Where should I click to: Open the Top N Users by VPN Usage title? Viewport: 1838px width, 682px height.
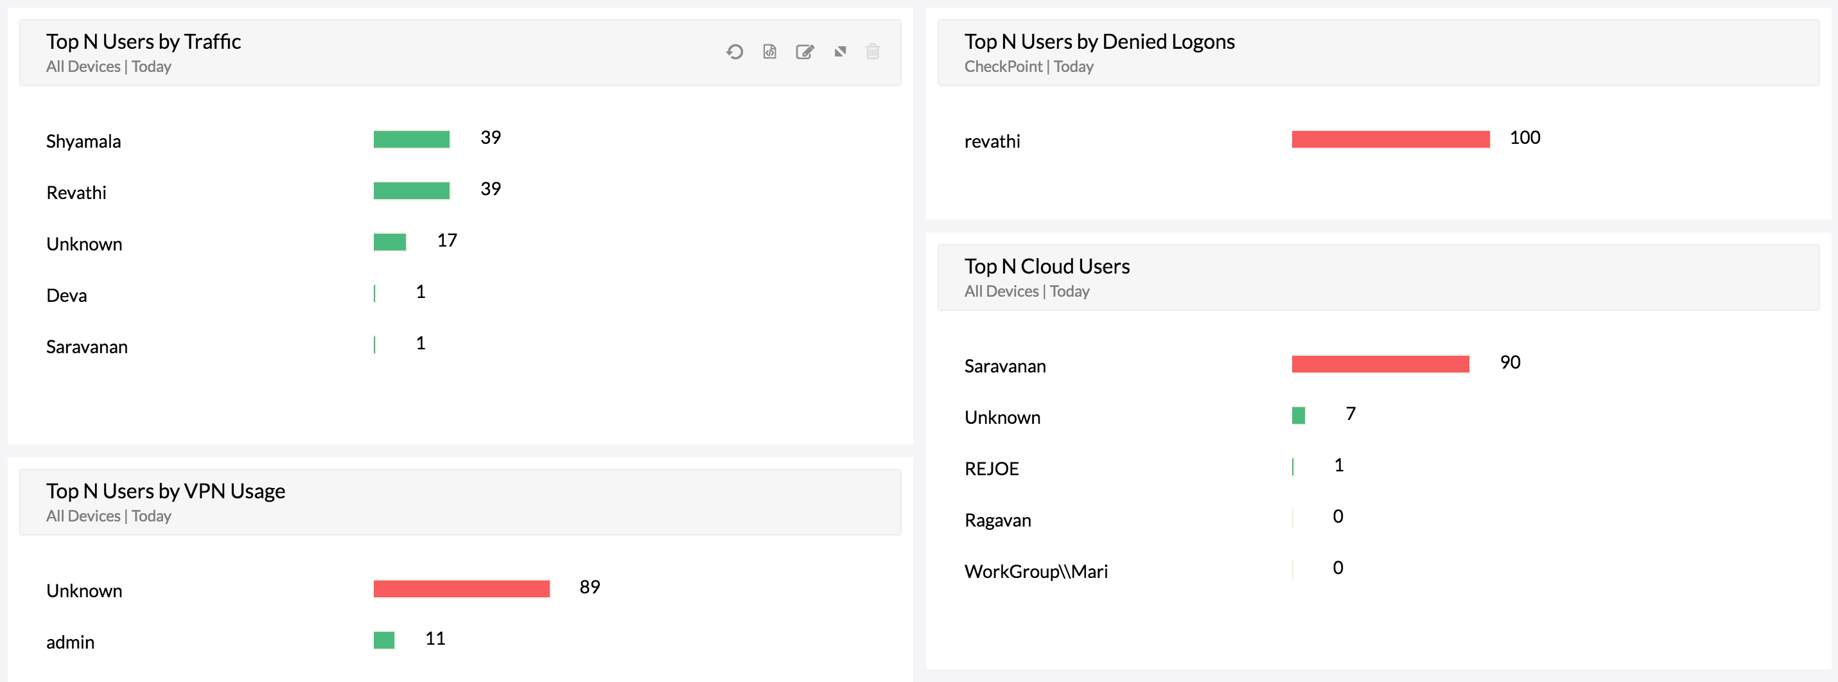(166, 490)
